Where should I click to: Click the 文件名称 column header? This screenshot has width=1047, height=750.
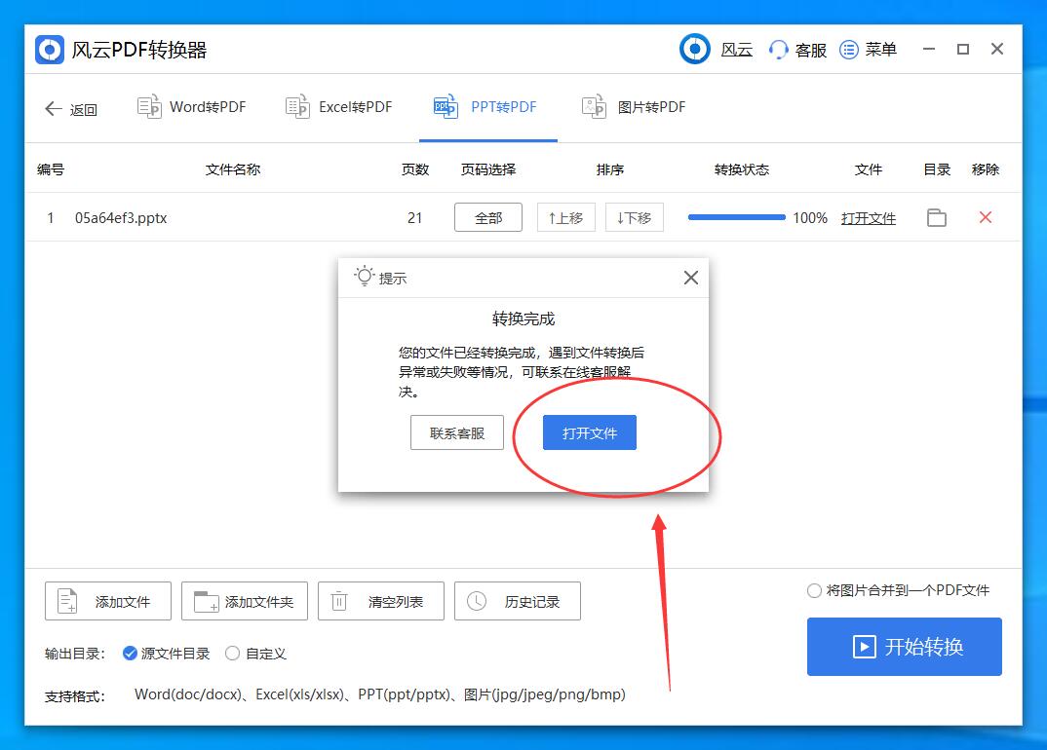pos(232,169)
